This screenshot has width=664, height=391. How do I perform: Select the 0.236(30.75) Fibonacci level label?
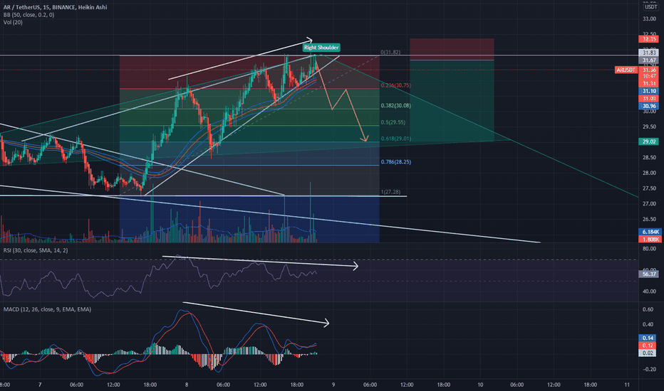(x=396, y=85)
